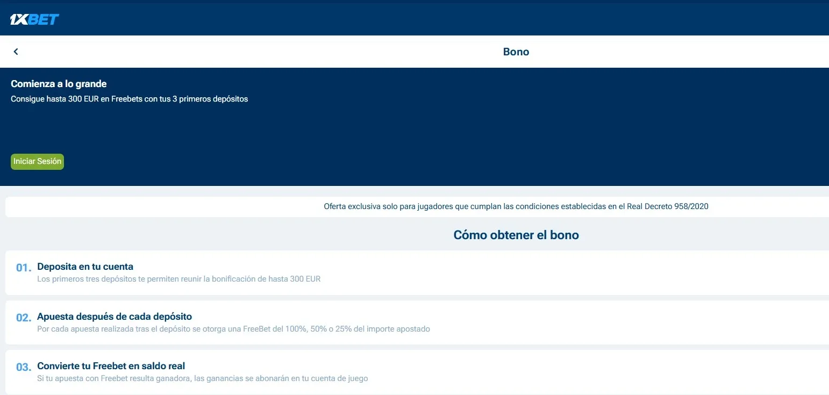Click the 300 EUR en Freebets subtitle
Screen dimensions: 829x395
[x=130, y=99]
